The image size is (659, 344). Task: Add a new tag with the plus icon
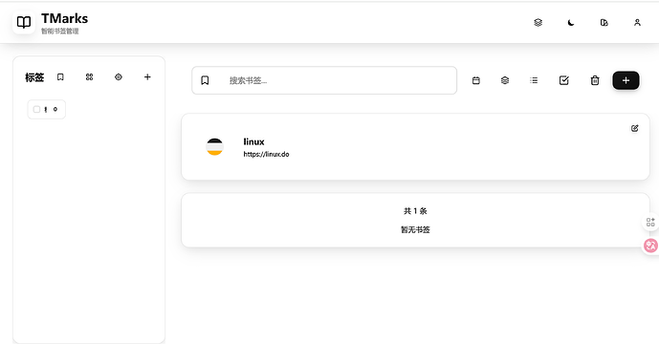(147, 76)
